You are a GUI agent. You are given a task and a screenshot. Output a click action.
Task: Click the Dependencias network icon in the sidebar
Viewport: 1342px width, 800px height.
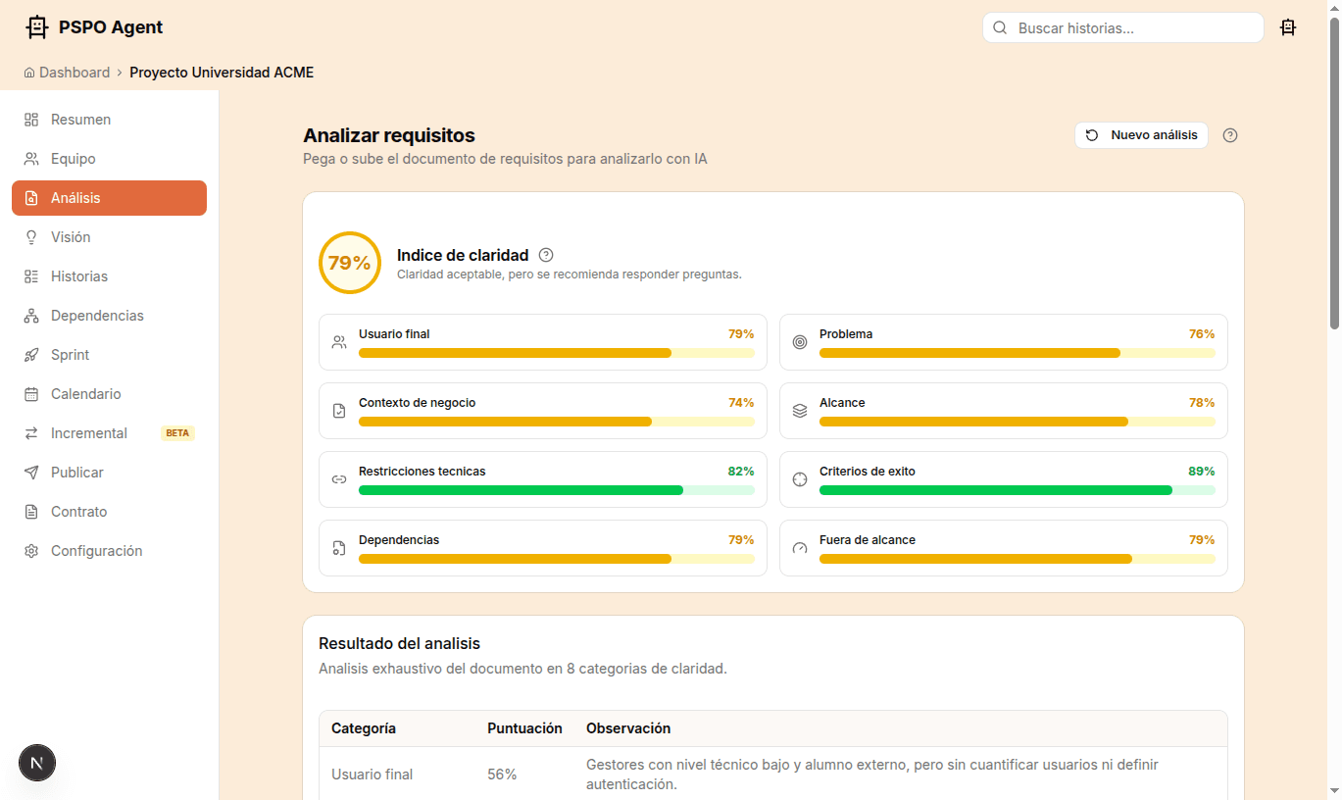tap(30, 315)
